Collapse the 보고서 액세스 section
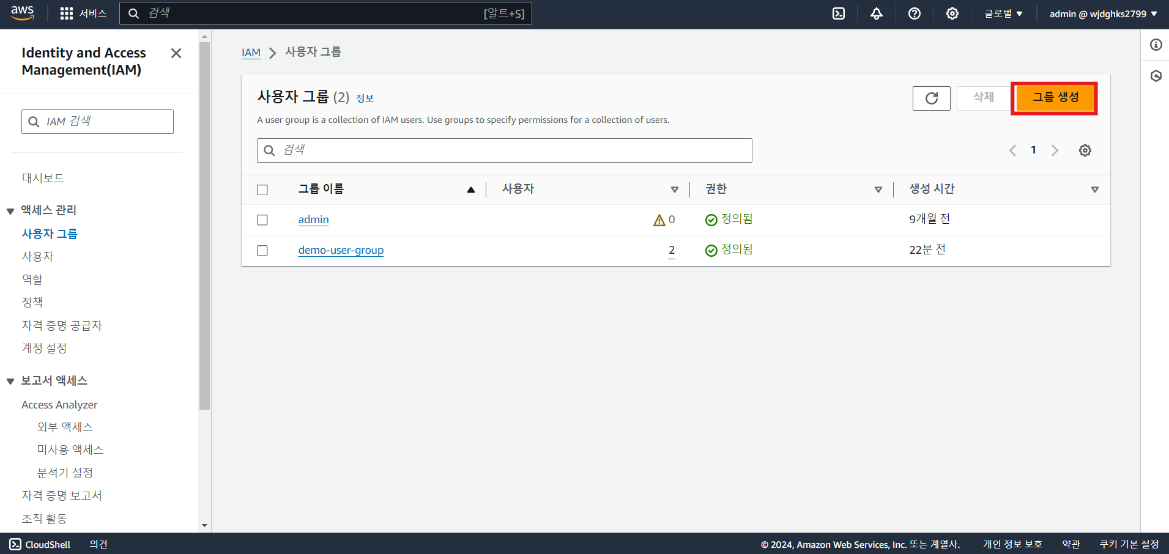1169x554 pixels. (10, 382)
